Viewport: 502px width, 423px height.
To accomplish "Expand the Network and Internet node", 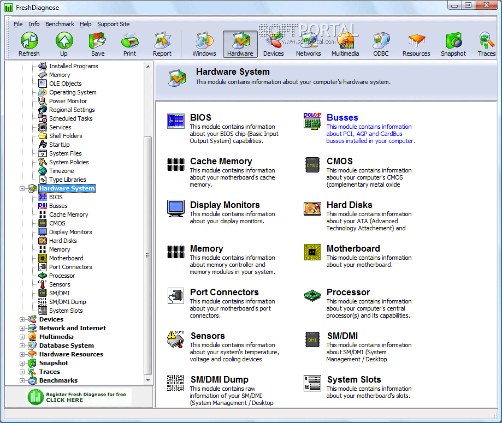I will (22, 328).
